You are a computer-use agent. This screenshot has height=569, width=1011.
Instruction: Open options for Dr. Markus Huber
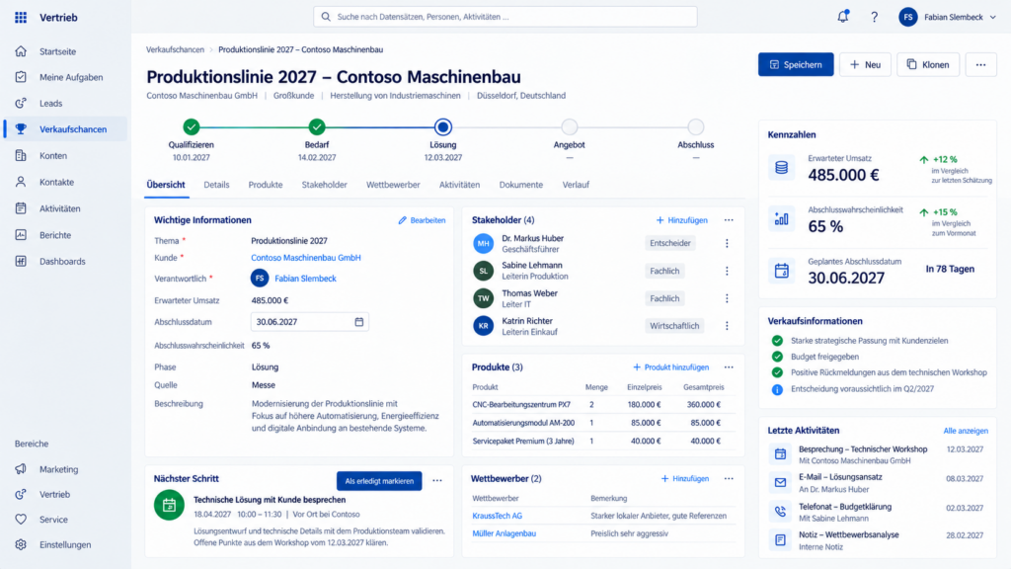coord(727,243)
